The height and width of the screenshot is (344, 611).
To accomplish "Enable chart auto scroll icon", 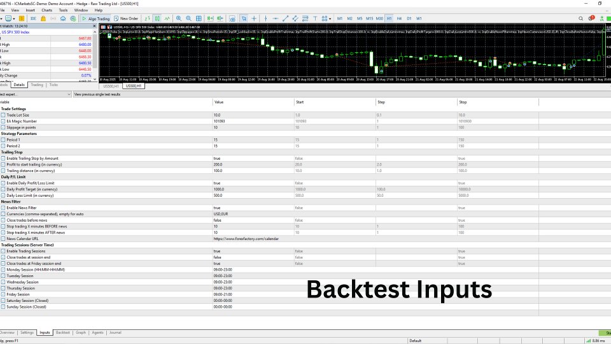I will (x=210, y=18).
